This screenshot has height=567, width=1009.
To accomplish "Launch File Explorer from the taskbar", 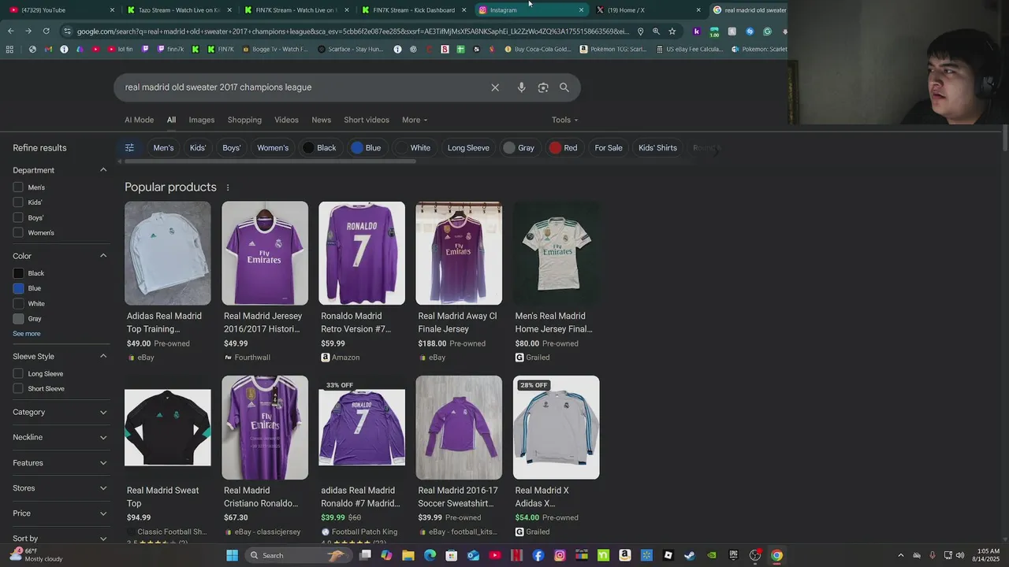I will [x=408, y=555].
